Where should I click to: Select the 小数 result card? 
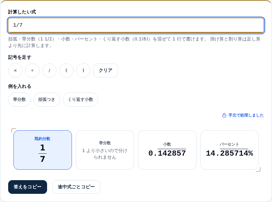(167, 150)
